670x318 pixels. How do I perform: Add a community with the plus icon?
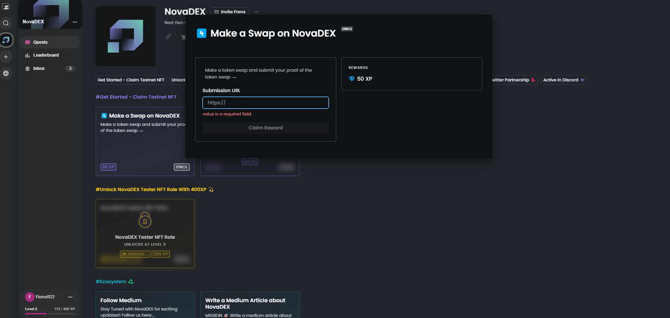click(x=6, y=56)
